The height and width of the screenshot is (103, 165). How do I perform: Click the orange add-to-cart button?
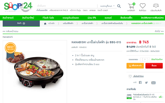pyautogui.click(x=135, y=66)
